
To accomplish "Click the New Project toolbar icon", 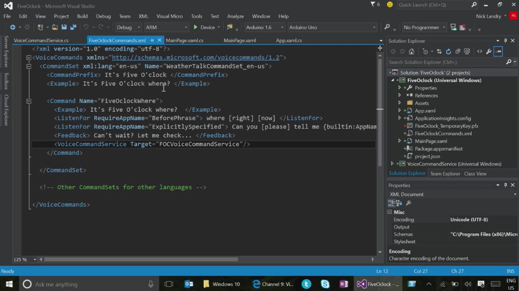I will coord(40,28).
